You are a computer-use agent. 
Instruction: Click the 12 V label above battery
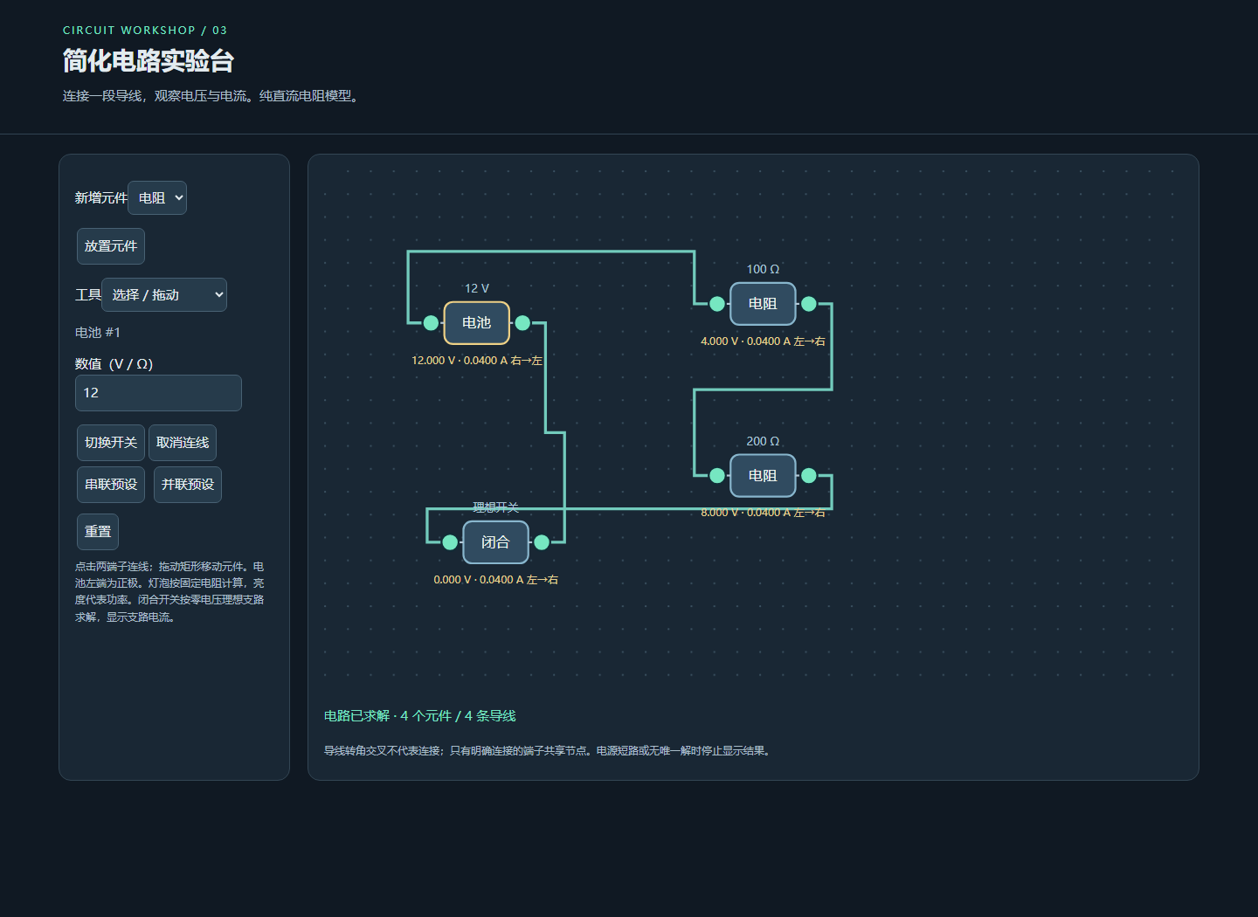coord(477,288)
